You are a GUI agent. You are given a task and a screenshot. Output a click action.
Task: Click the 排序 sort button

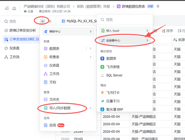[x=168, y=31]
